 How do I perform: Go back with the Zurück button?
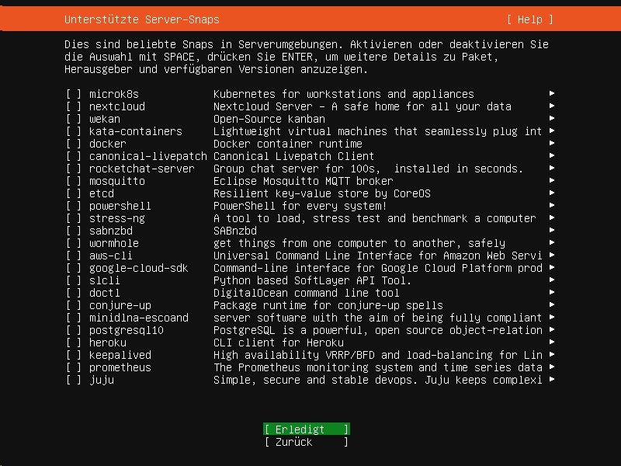tap(307, 442)
